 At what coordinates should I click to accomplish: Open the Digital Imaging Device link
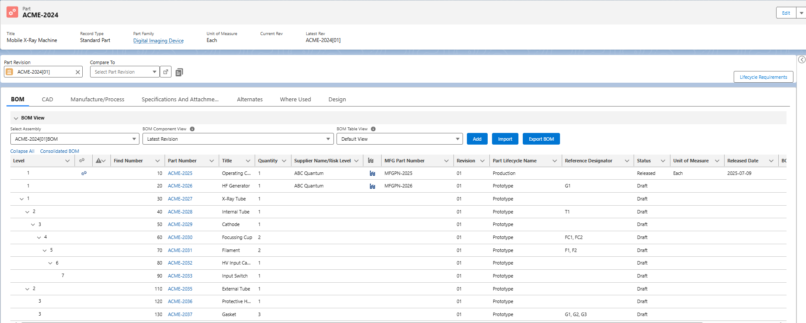click(x=158, y=41)
